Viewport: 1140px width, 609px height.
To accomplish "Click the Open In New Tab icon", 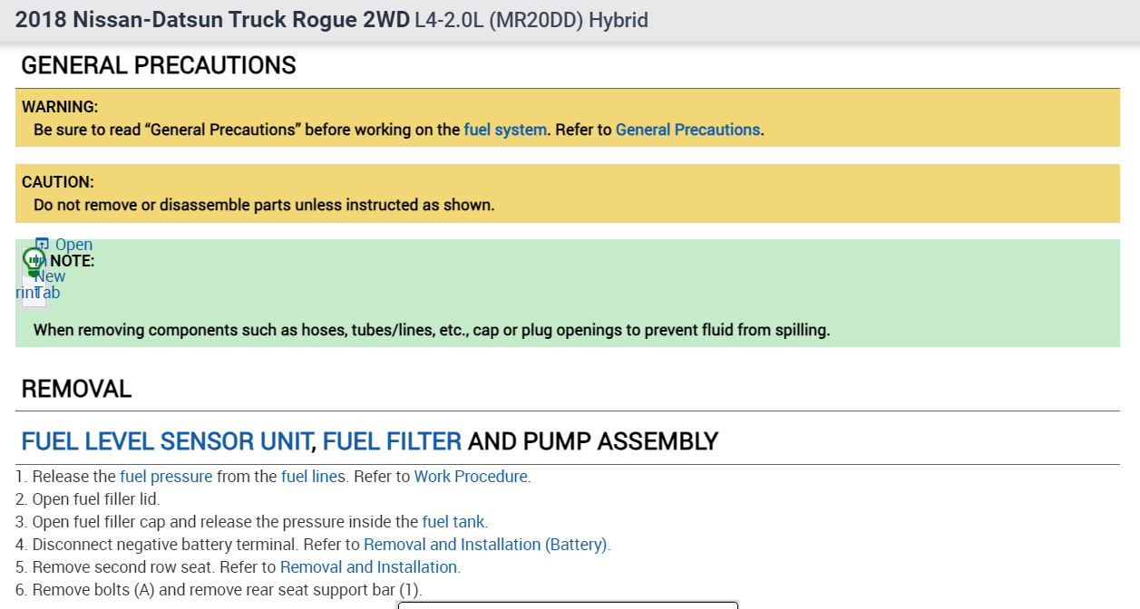I will (x=41, y=244).
